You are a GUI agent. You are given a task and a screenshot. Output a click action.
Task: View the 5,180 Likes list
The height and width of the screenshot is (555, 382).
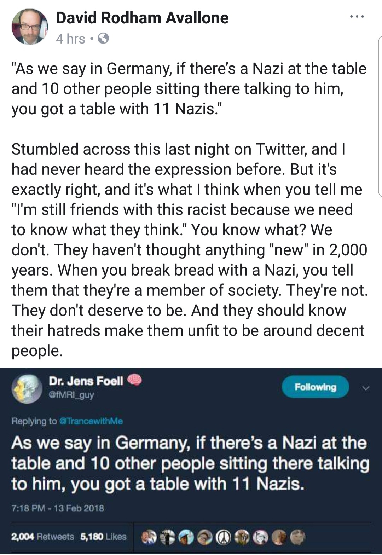tap(103, 537)
